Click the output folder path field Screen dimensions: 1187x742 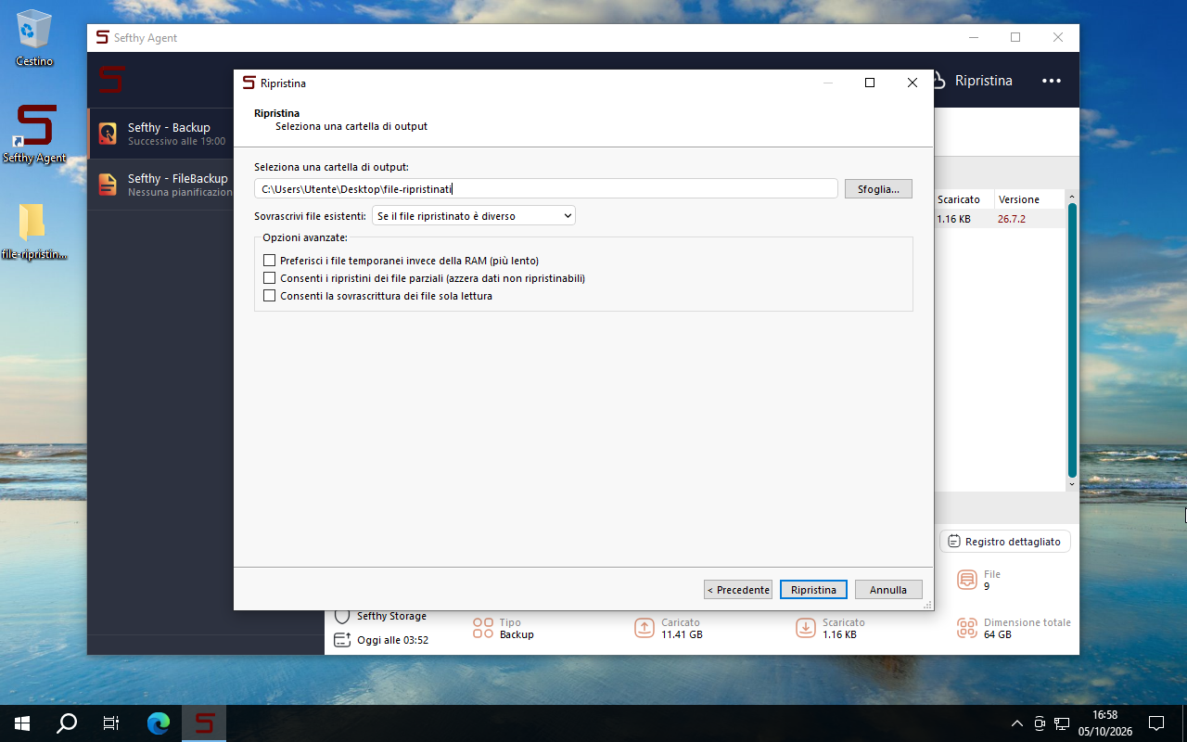point(546,189)
